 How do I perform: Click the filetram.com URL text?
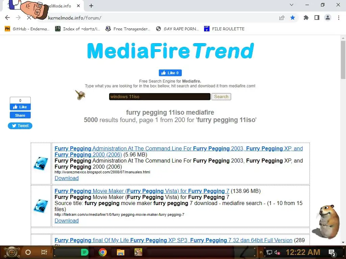pos(119,214)
